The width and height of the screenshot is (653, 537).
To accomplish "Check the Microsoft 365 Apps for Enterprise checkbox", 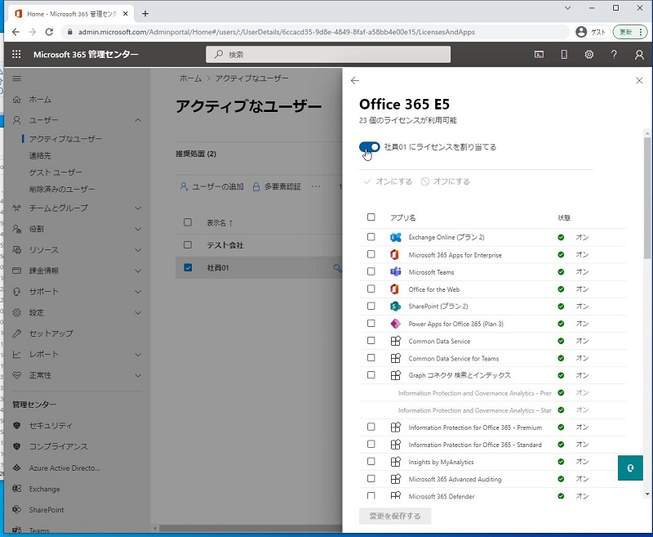I will 371,254.
